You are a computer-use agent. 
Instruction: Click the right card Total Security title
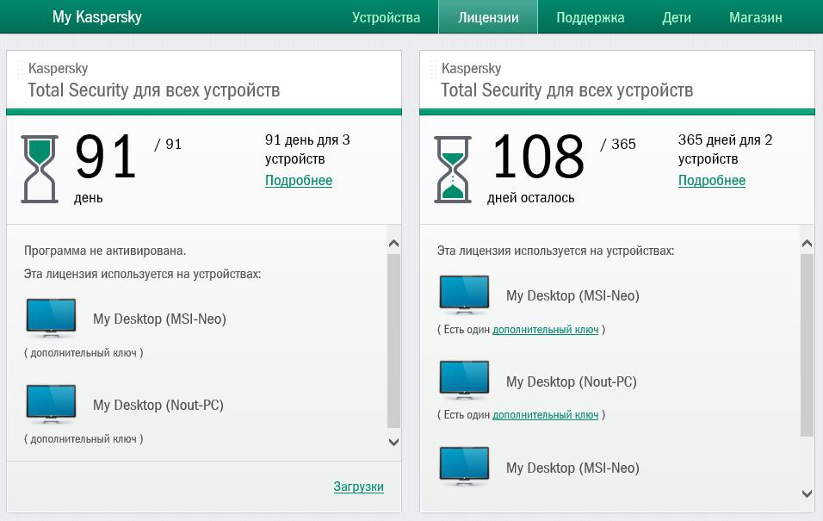click(x=566, y=90)
